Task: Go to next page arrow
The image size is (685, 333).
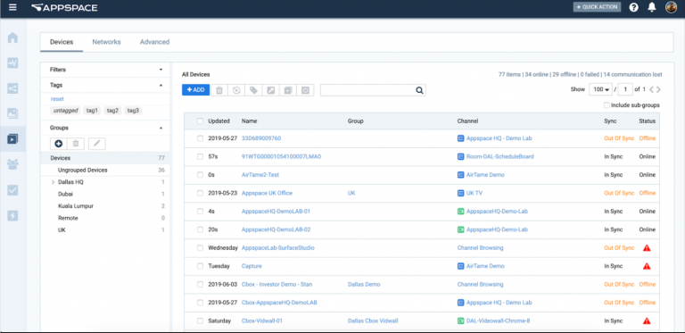Action: pyautogui.click(x=658, y=89)
